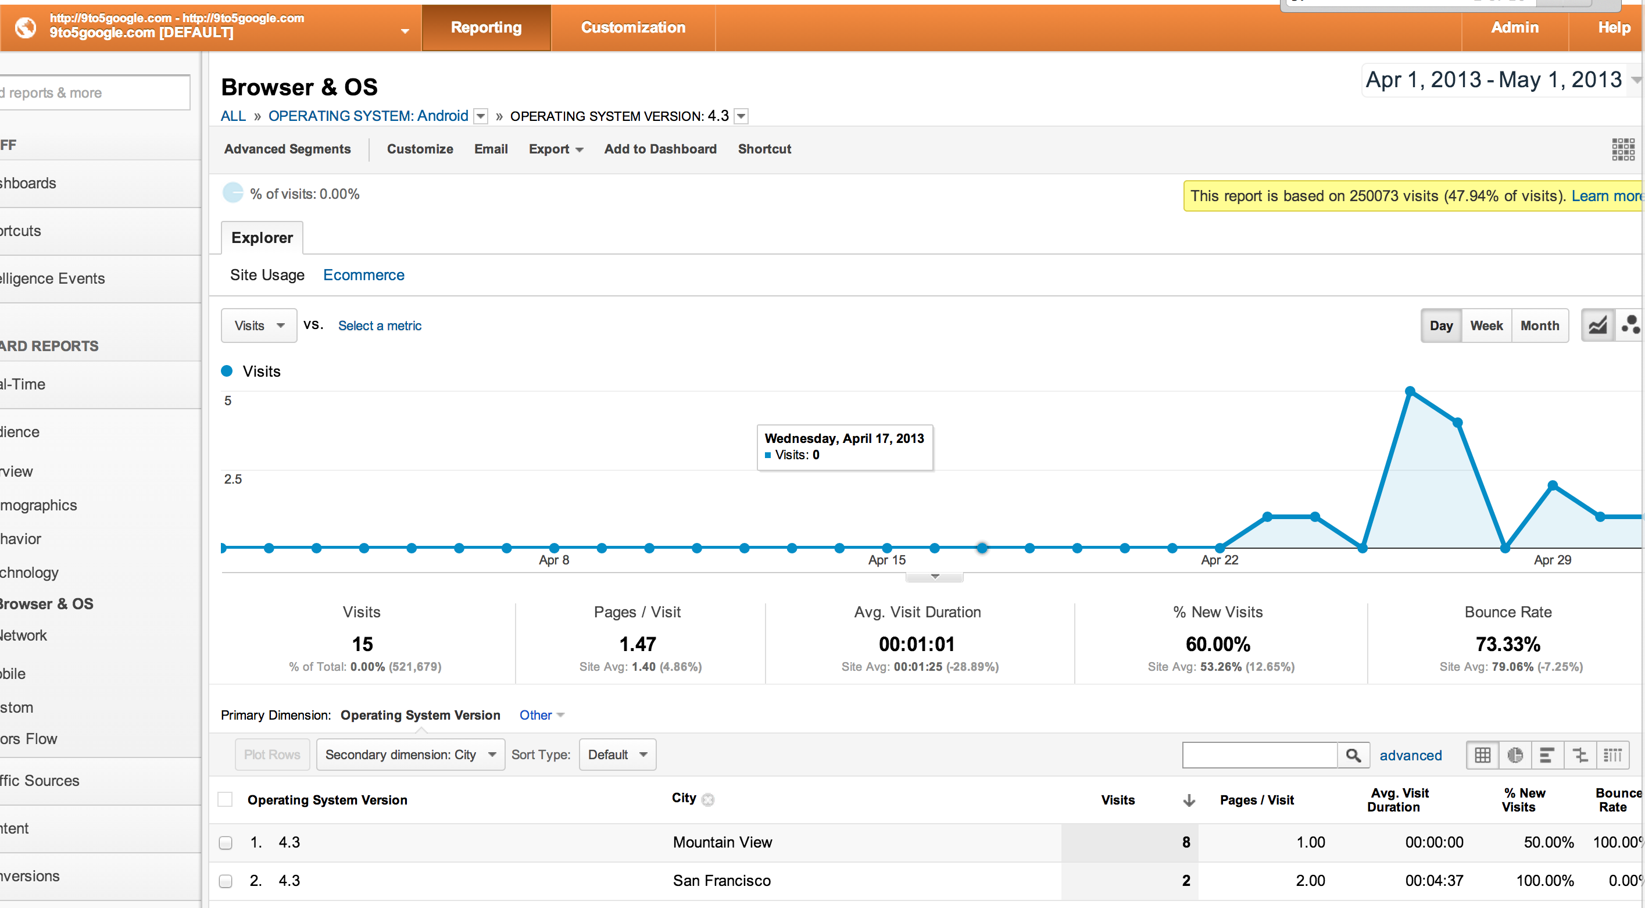Switch table to comparison view

pyautogui.click(x=1580, y=755)
